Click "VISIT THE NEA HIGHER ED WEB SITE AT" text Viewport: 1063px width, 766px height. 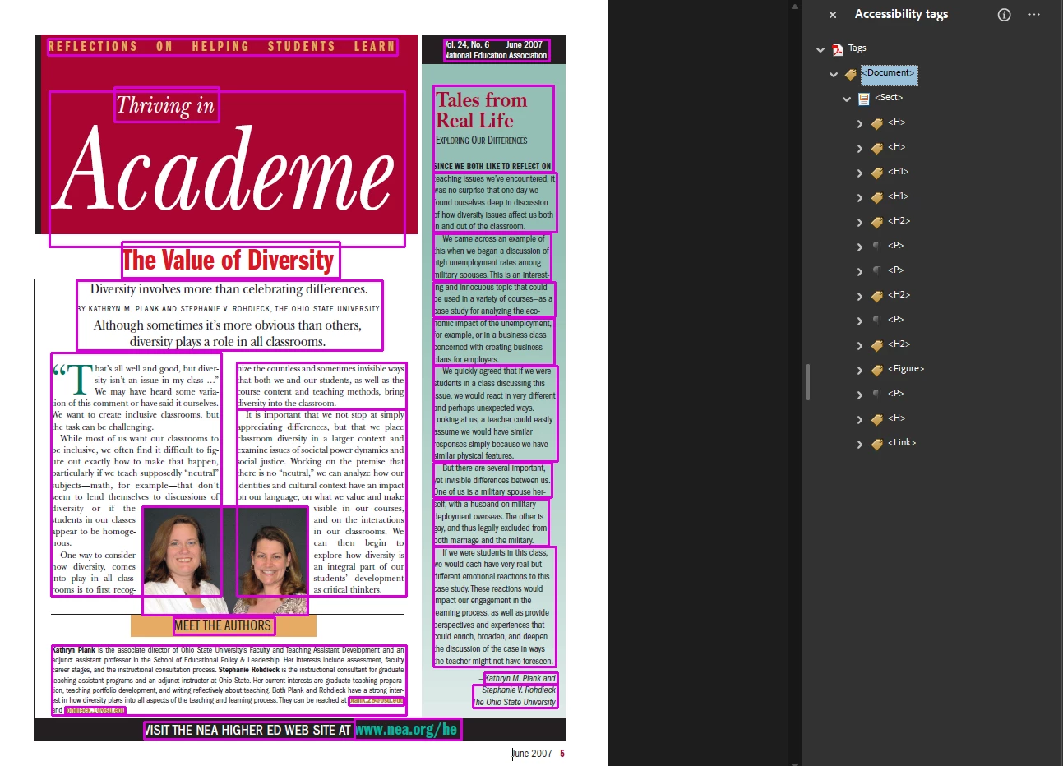248,730
